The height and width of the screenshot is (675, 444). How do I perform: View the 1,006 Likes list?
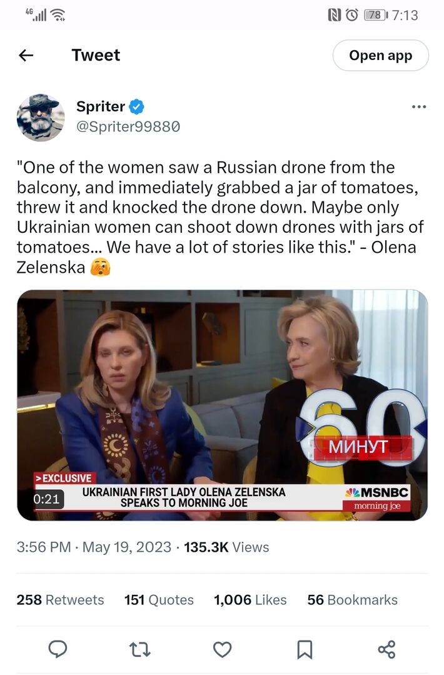click(x=250, y=600)
